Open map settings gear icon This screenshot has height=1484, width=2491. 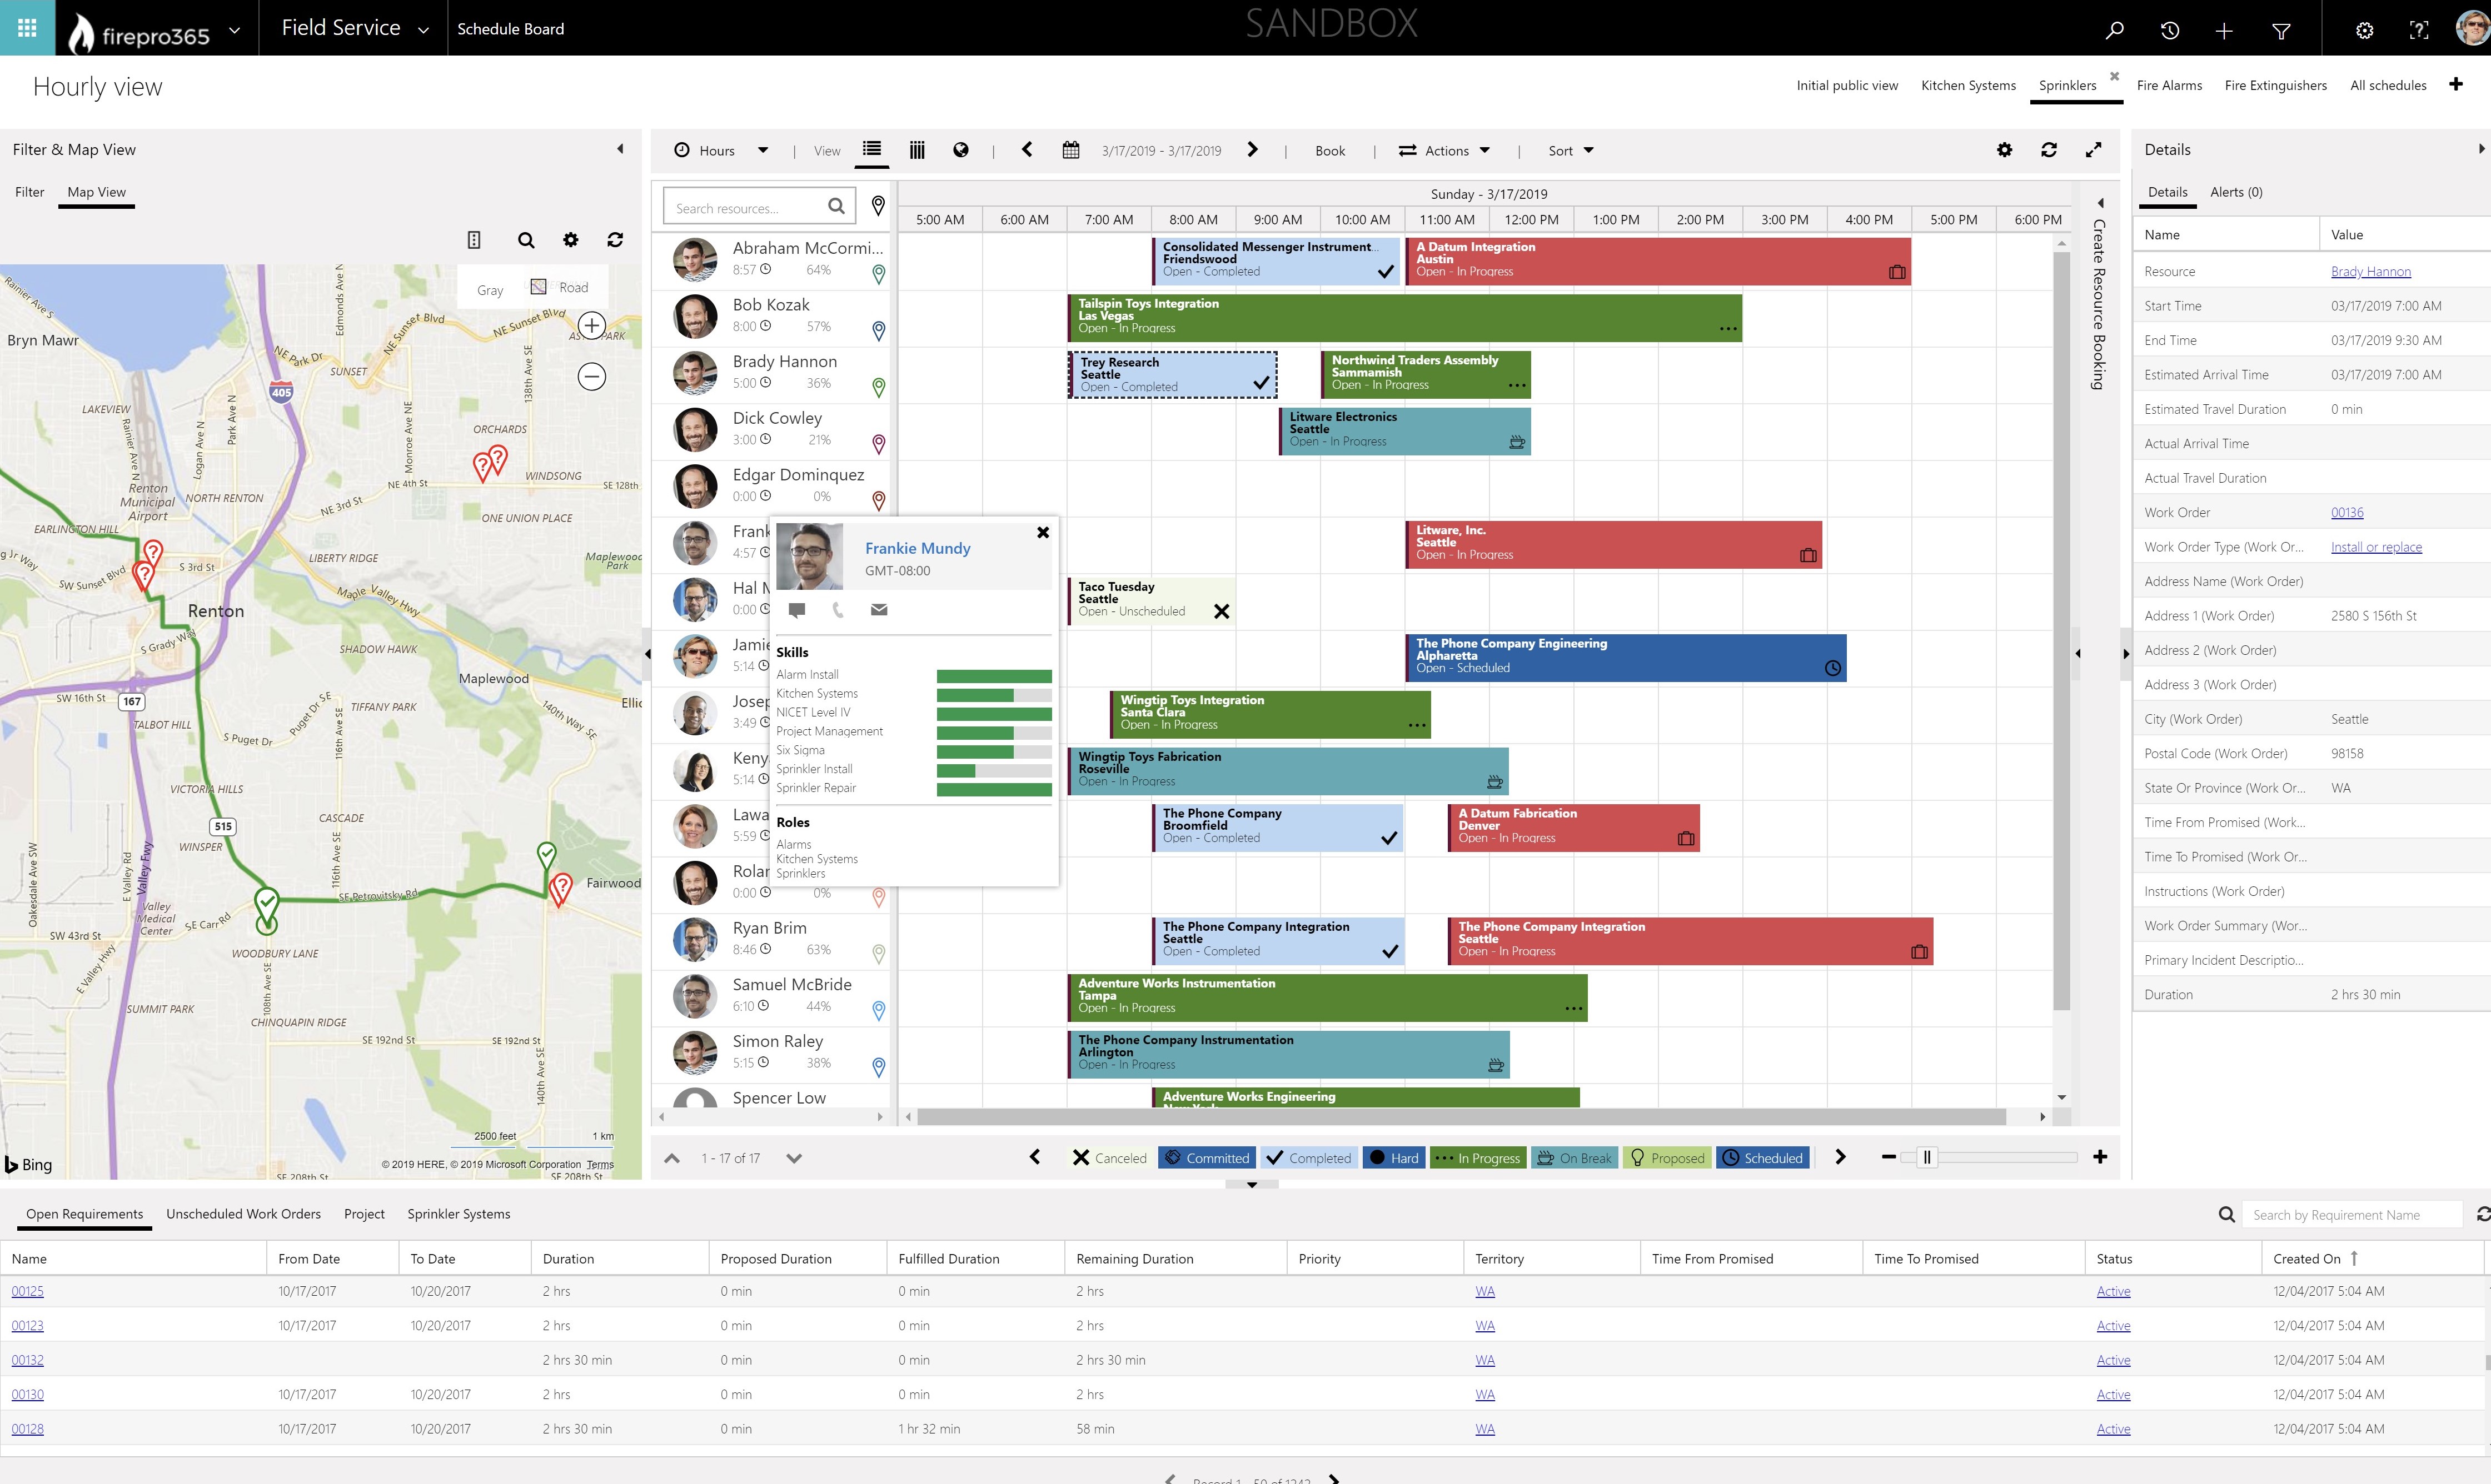[570, 240]
